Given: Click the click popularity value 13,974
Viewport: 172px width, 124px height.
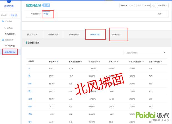Looking at the screenshot, I should 112,107.
